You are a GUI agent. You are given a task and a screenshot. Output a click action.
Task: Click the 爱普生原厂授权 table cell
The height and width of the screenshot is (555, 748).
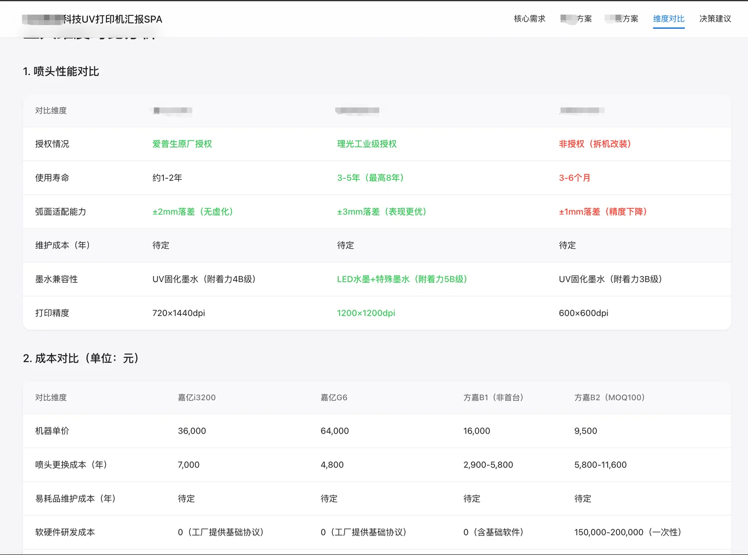(183, 144)
